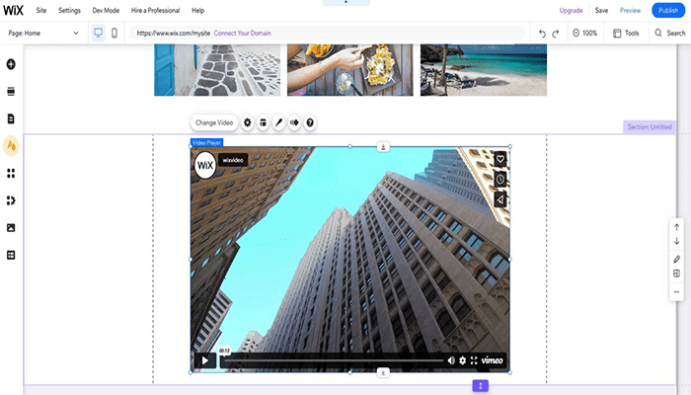Click the video progress bar

tap(334, 360)
